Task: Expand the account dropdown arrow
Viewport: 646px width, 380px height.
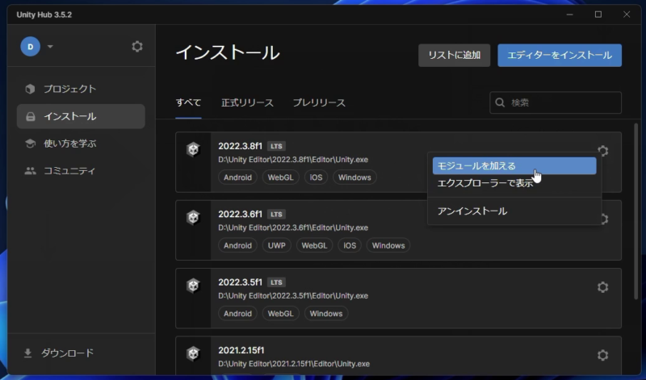Action: point(50,47)
